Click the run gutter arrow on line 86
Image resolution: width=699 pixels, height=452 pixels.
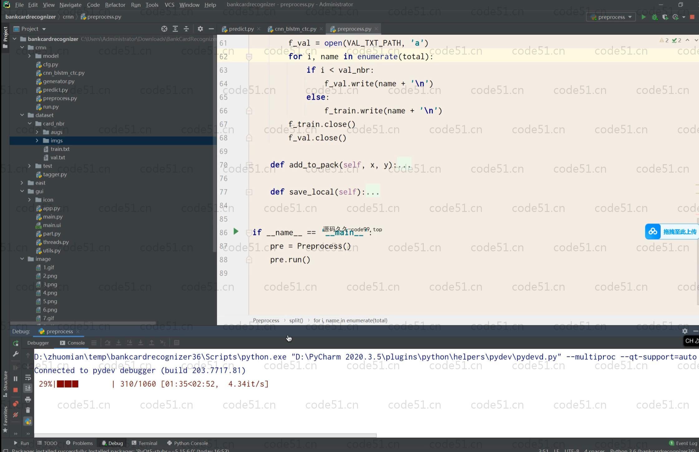tap(236, 232)
